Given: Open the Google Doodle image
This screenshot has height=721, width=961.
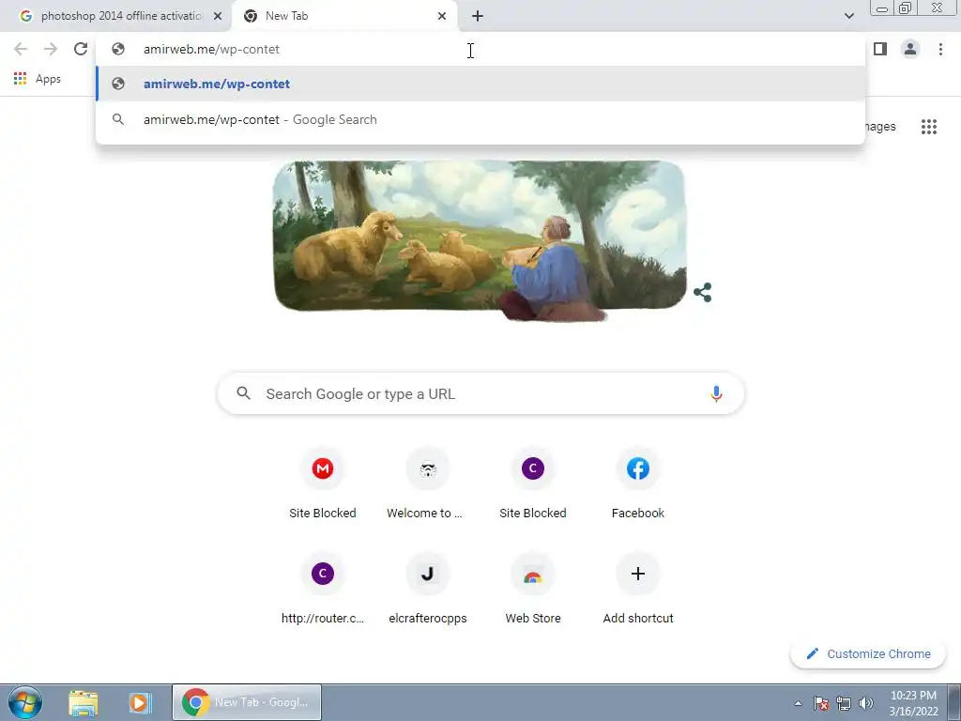Looking at the screenshot, I should (480, 240).
